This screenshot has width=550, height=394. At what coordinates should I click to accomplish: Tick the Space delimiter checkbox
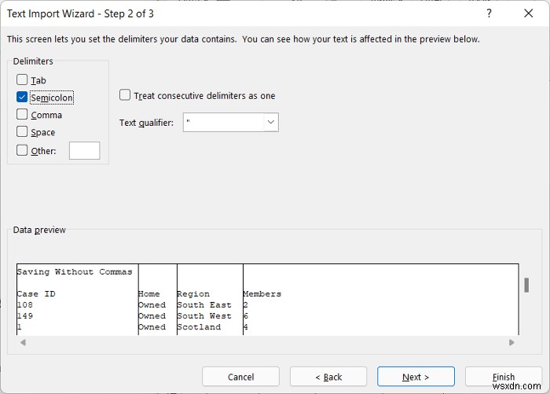point(22,131)
